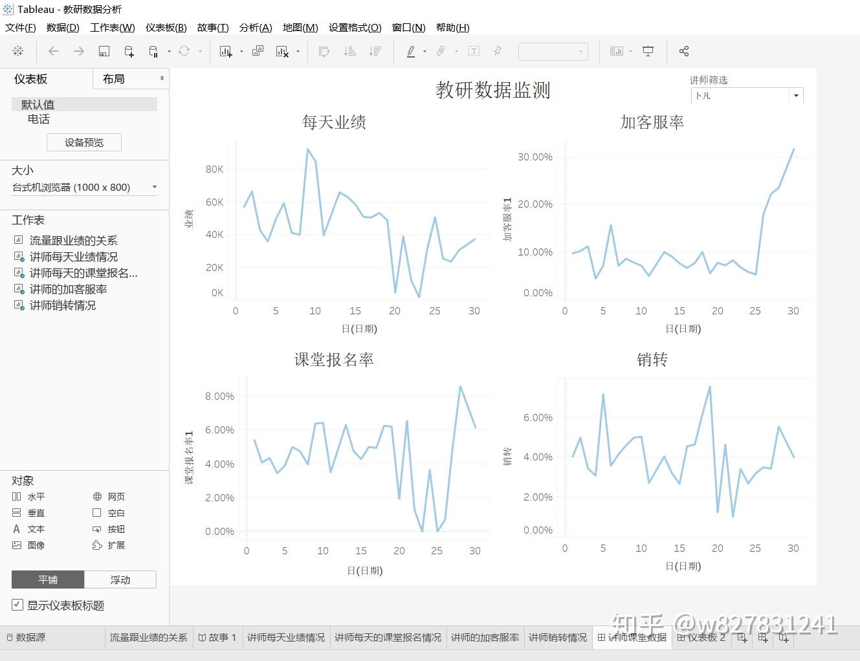Click the refresh data icon
This screenshot has height=661, width=860.
(184, 51)
